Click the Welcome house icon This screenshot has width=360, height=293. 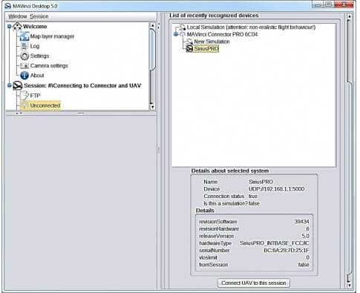pos(17,26)
